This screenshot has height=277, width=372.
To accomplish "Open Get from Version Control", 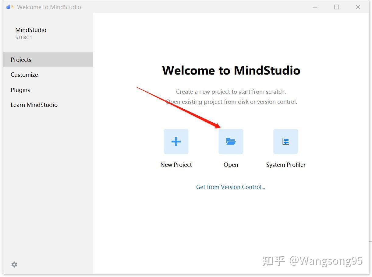I will click(x=231, y=187).
